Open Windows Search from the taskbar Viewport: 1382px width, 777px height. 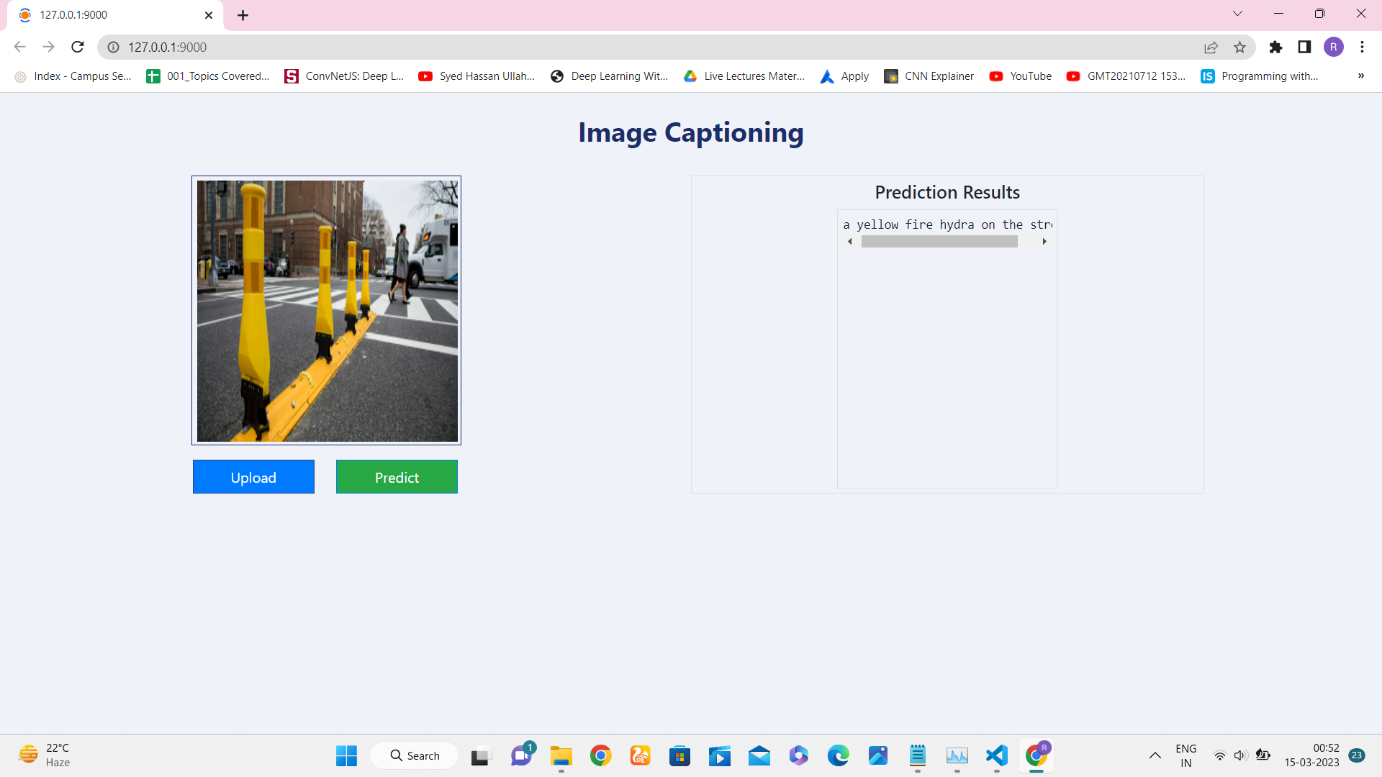click(x=414, y=755)
